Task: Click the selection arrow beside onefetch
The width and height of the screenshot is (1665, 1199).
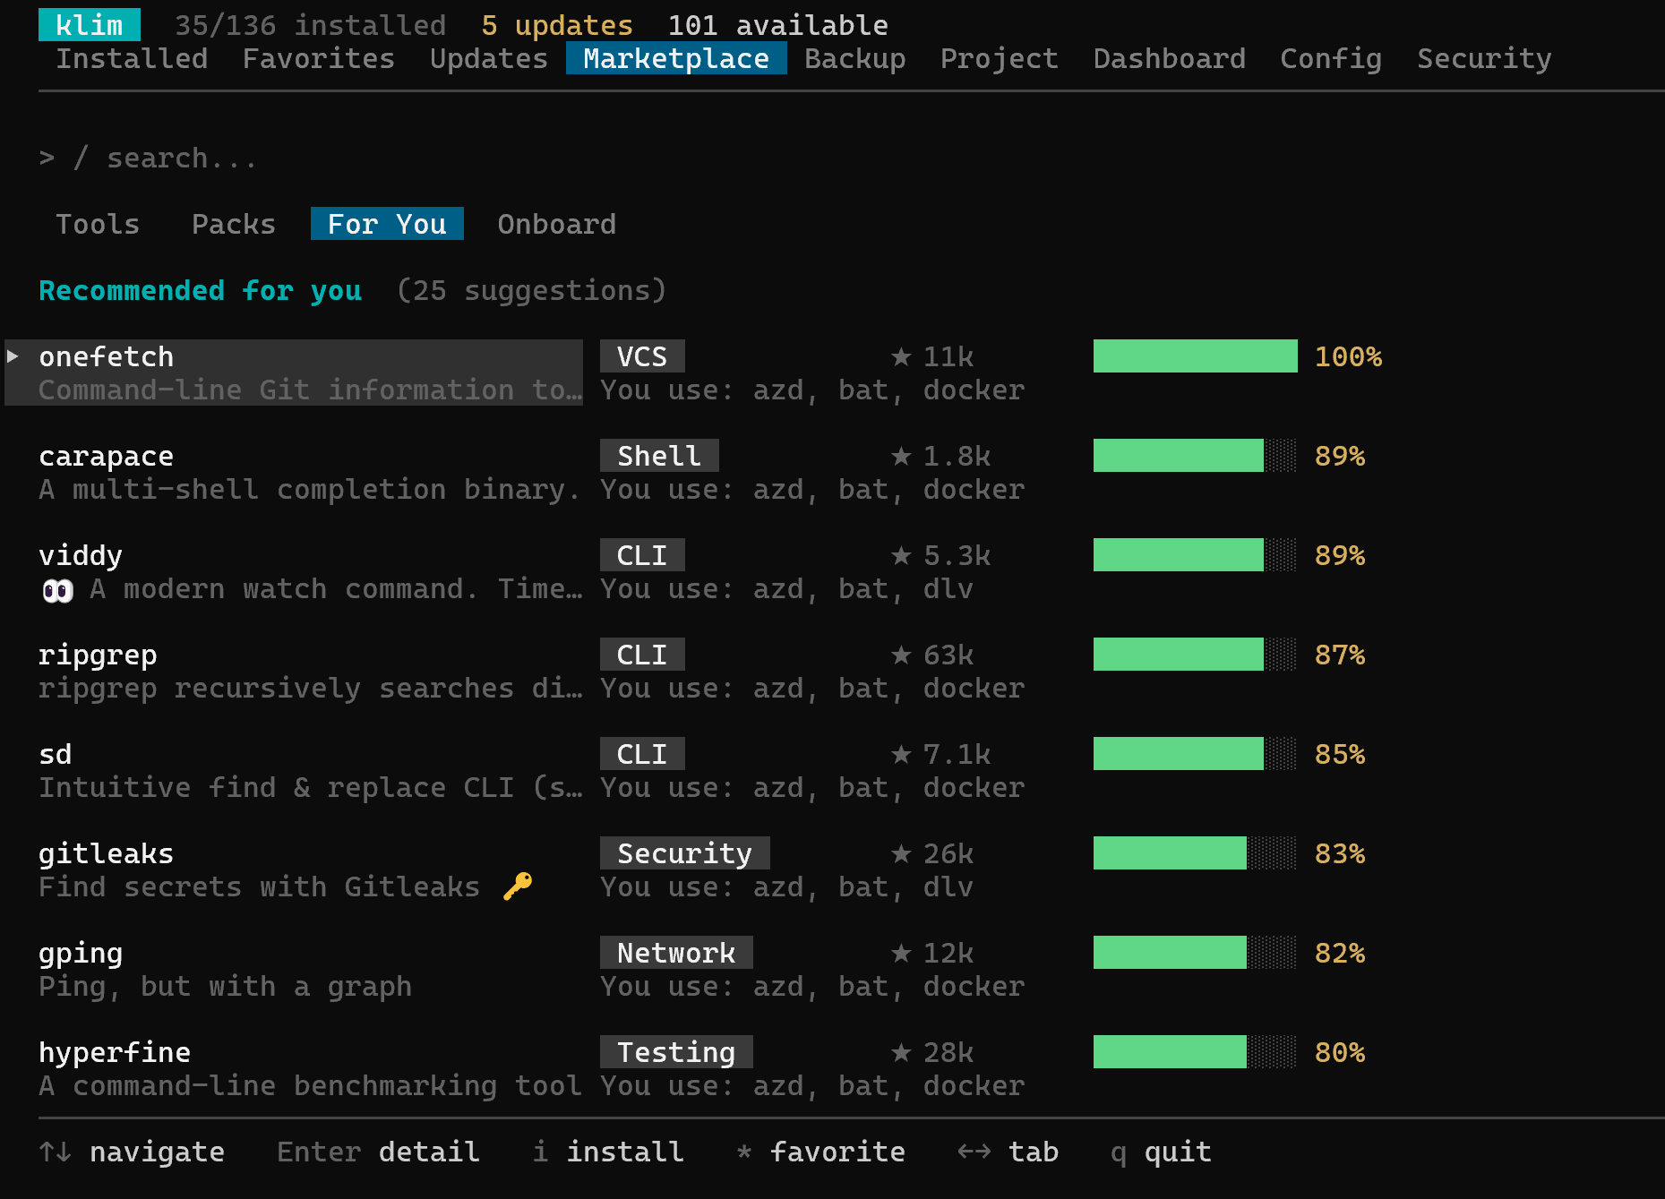Action: pyautogui.click(x=13, y=356)
